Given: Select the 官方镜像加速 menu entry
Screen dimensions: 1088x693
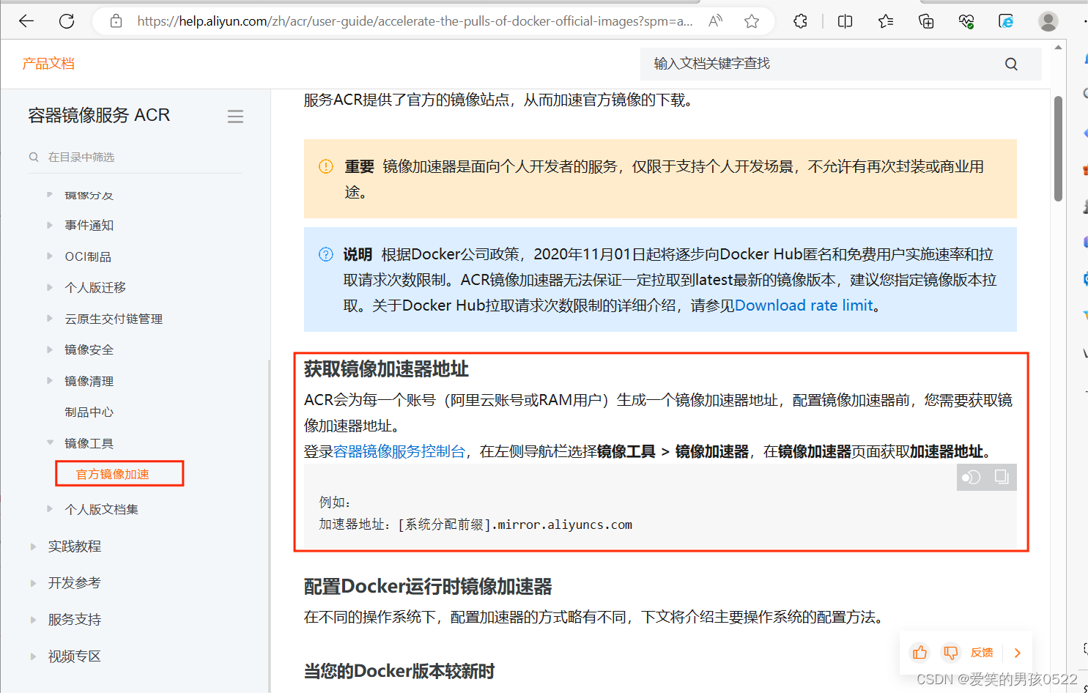Looking at the screenshot, I should pyautogui.click(x=113, y=474).
